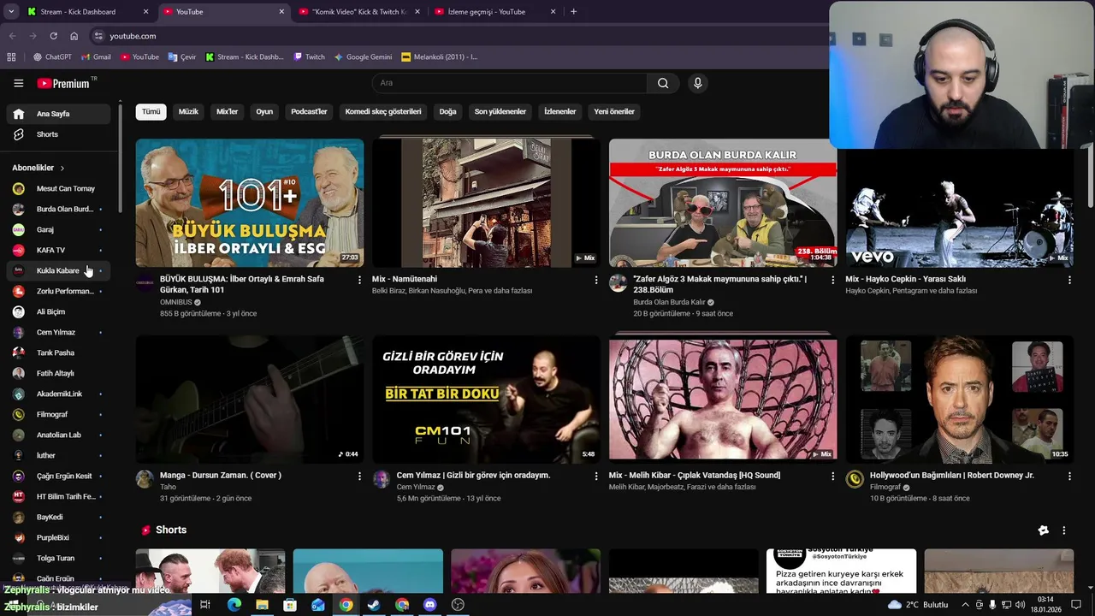1095x616 pixels.
Task: Play Cem Yılmaz Gizli Bir Görev thumbnail
Action: [486, 399]
